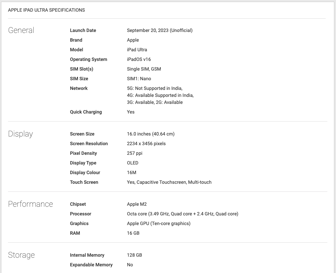Select 'Single SIM, GSM' value

click(144, 69)
